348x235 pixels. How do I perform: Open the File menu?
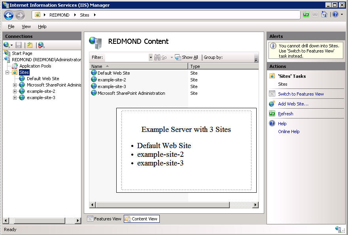pos(11,26)
